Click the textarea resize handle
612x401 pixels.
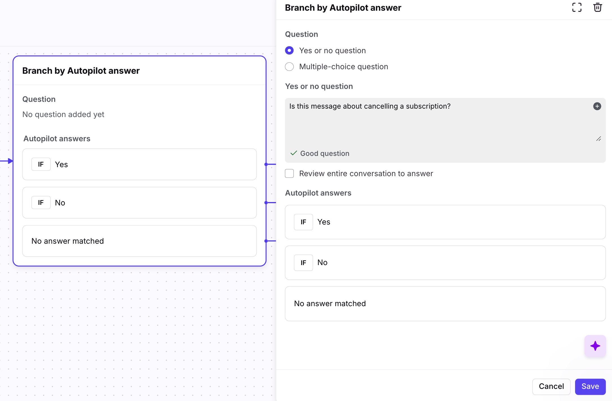(598, 139)
